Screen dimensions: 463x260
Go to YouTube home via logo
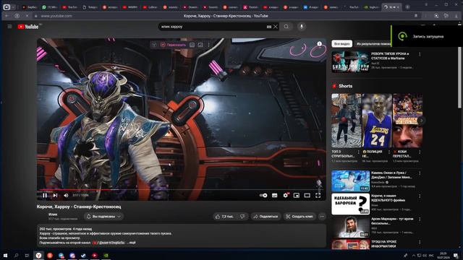click(x=28, y=27)
